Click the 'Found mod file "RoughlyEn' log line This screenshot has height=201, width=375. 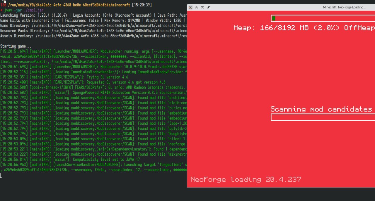tap(93, 134)
